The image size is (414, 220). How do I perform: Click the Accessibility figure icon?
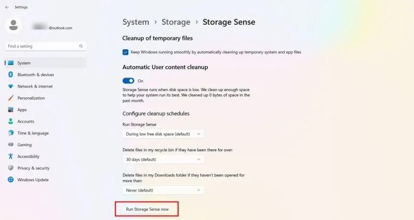(10, 156)
